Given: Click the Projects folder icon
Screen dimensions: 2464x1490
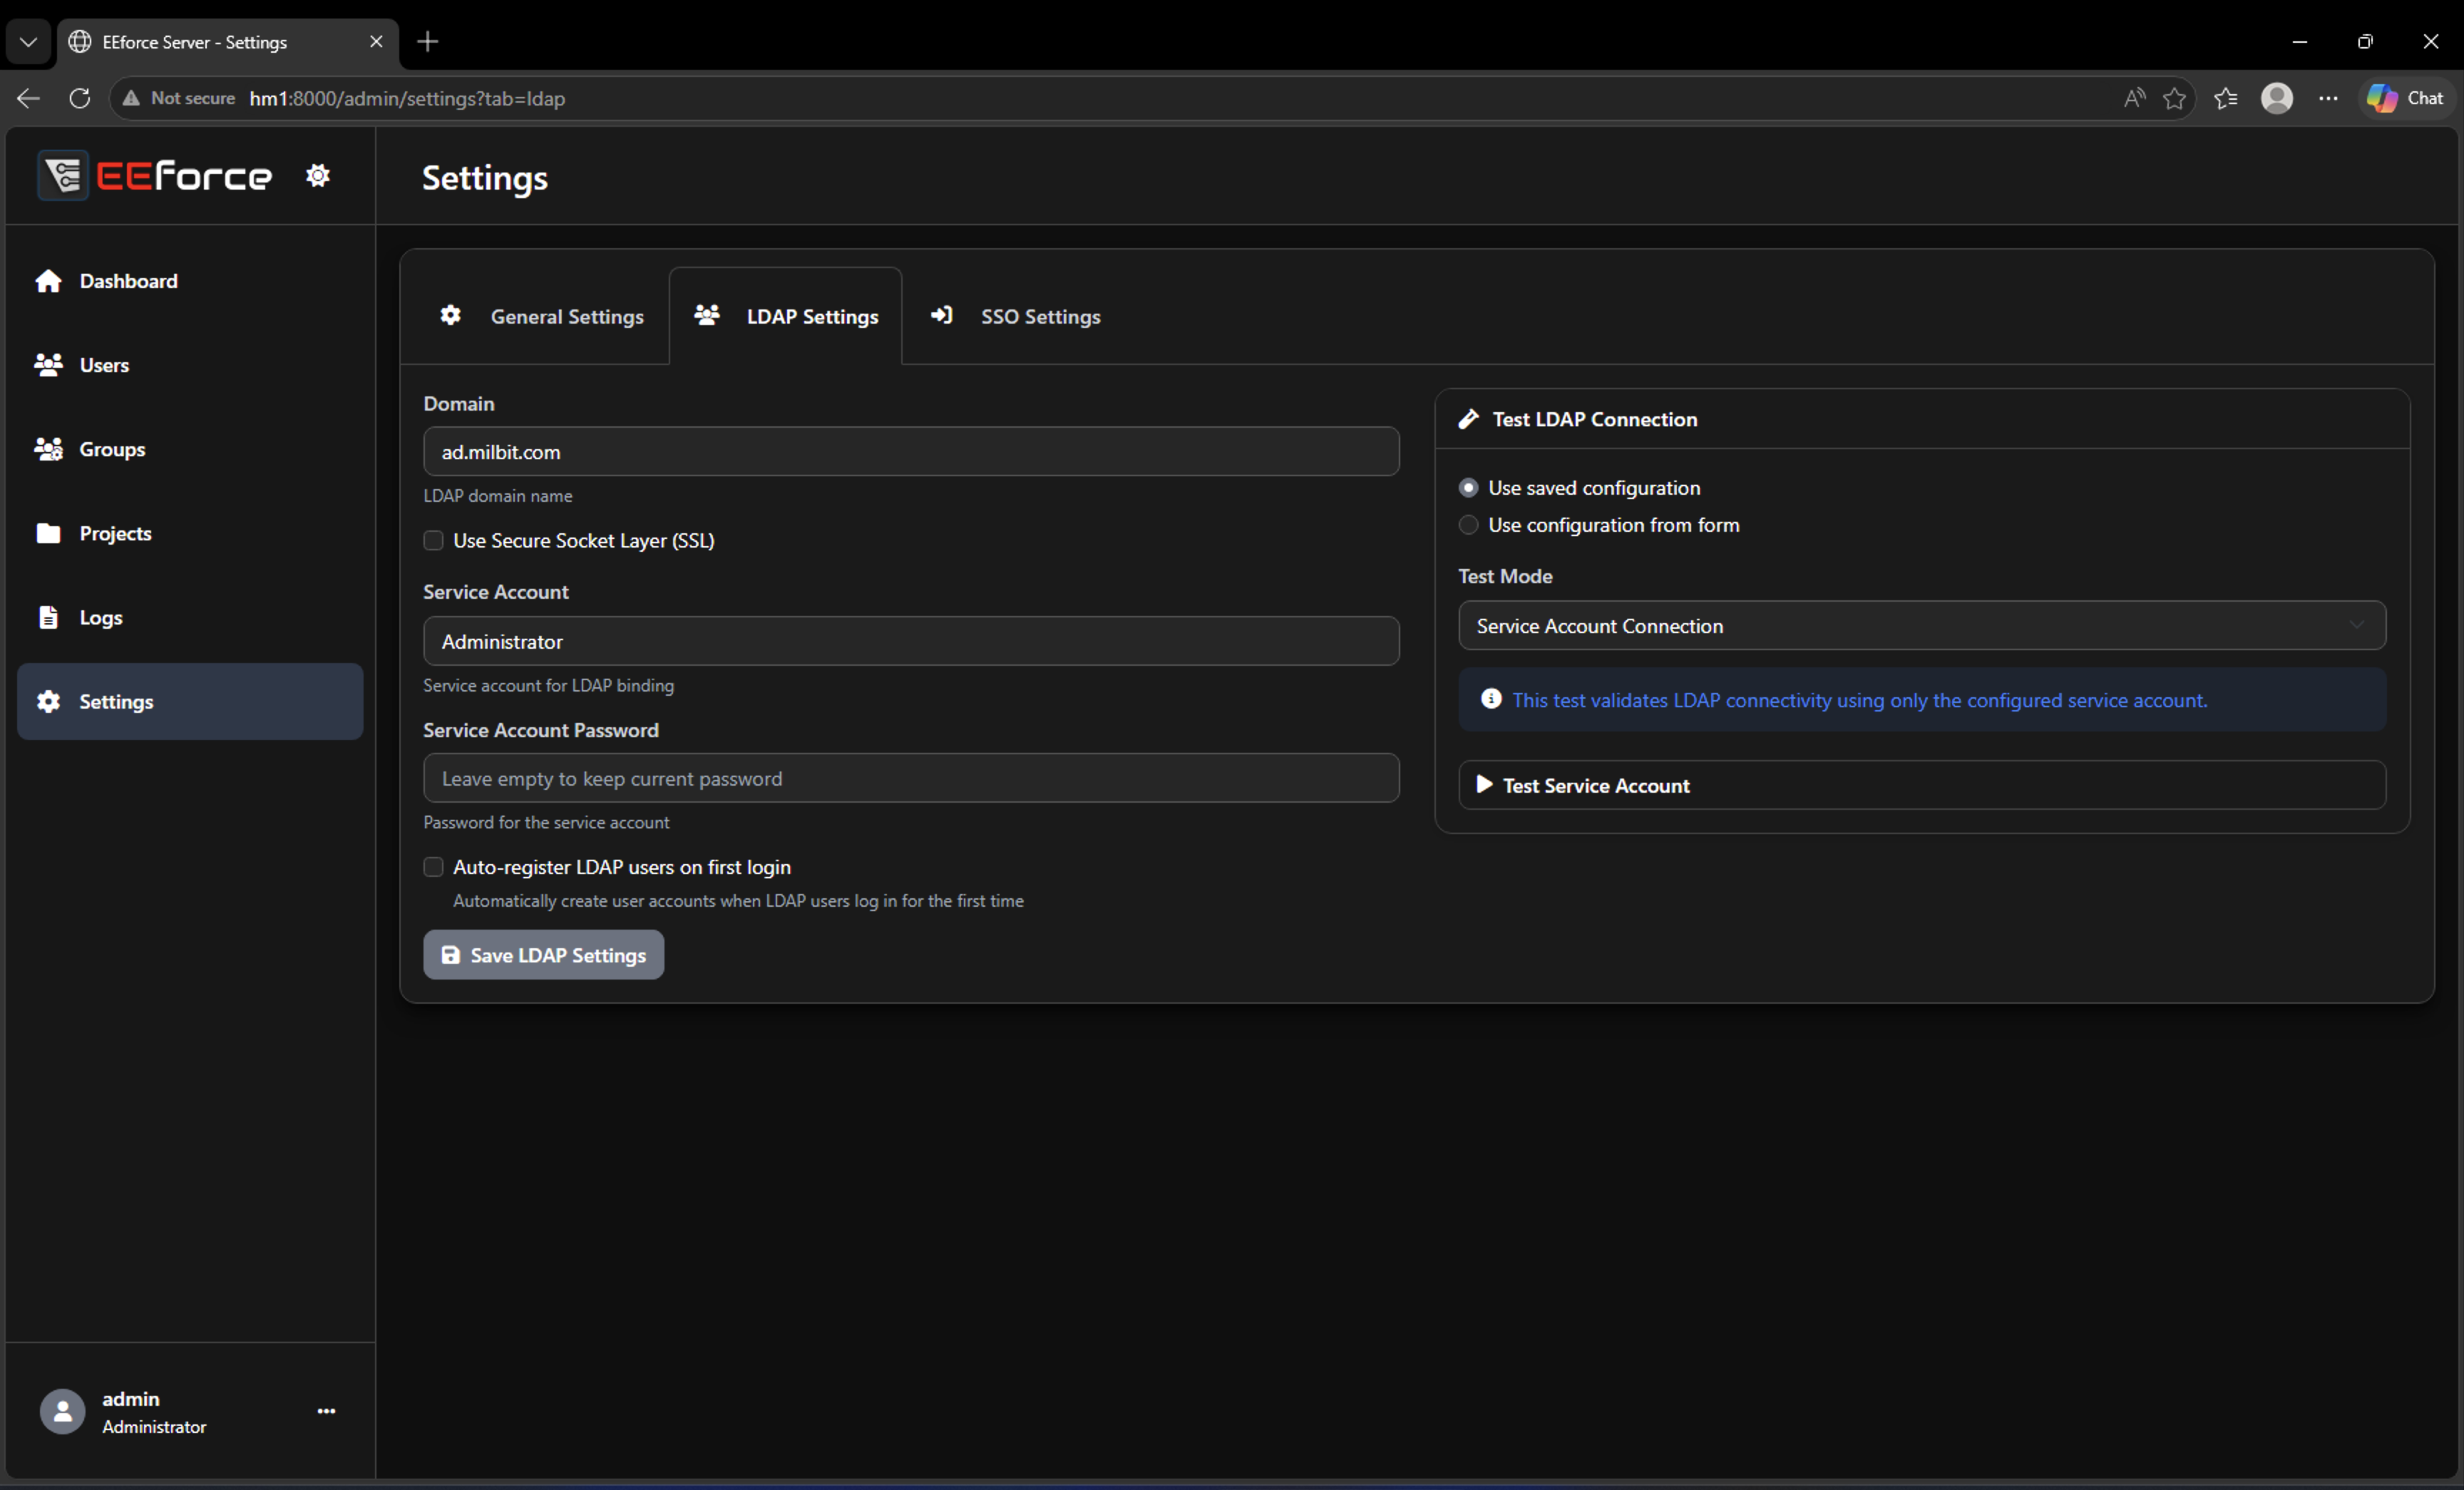Looking at the screenshot, I should (x=48, y=533).
